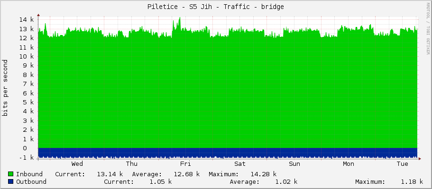432x189 pixels.
Task: Select the "Inbound" legend label
Action: tap(29, 174)
